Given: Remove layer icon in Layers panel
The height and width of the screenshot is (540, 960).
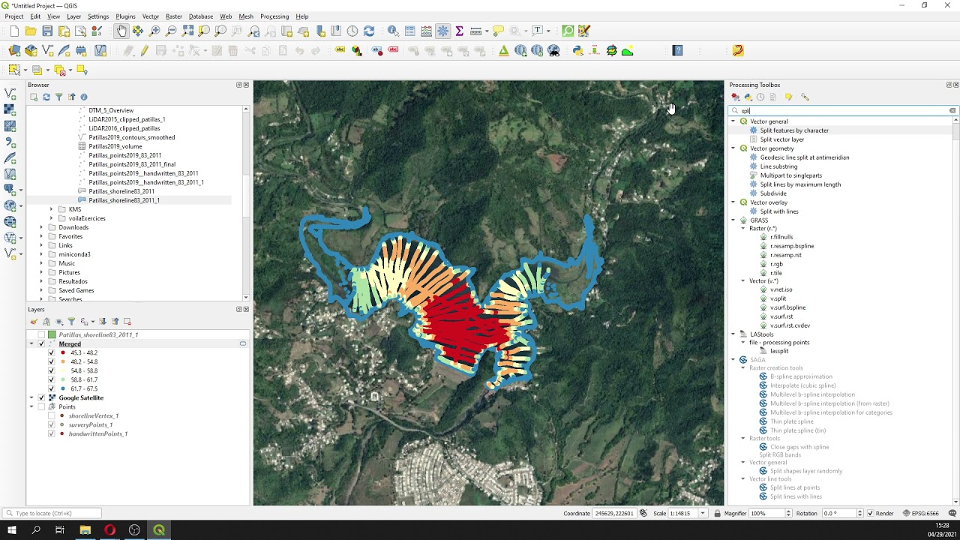Looking at the screenshot, I should click(127, 321).
